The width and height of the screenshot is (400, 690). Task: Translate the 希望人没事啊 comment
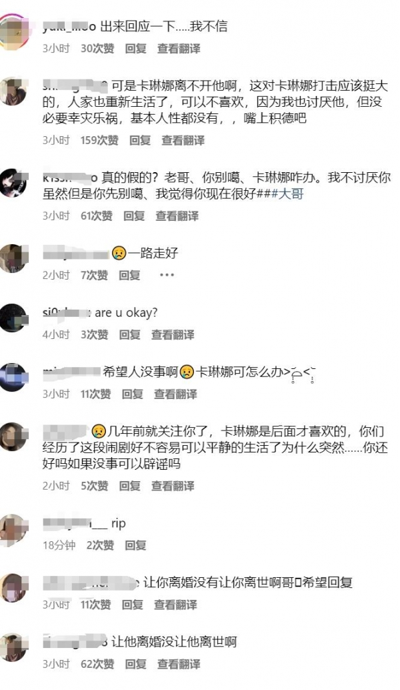[x=175, y=394]
